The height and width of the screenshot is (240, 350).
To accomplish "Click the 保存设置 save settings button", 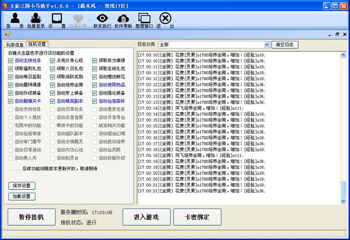I will click(22, 186).
